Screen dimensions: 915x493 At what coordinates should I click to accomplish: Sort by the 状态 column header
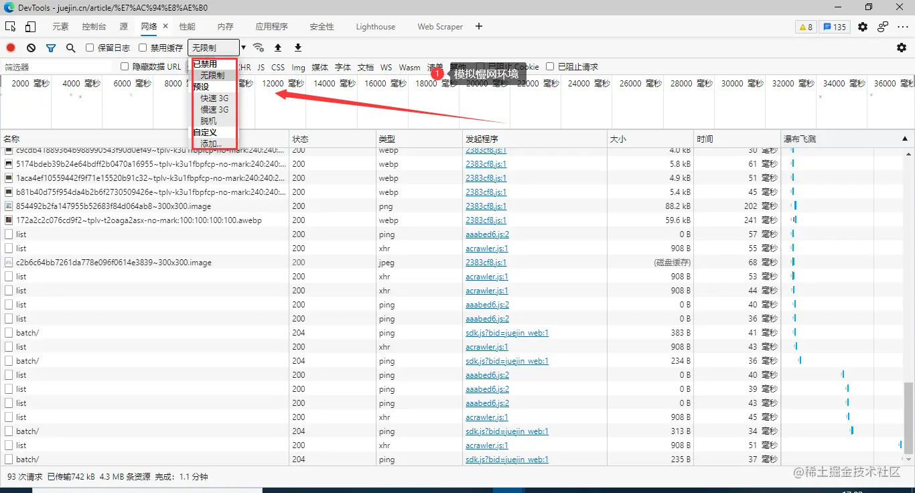point(332,139)
